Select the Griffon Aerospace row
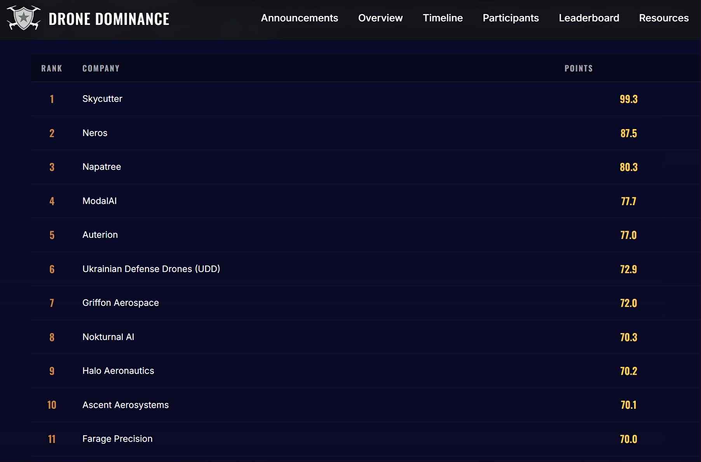The height and width of the screenshot is (462, 701). (x=120, y=303)
